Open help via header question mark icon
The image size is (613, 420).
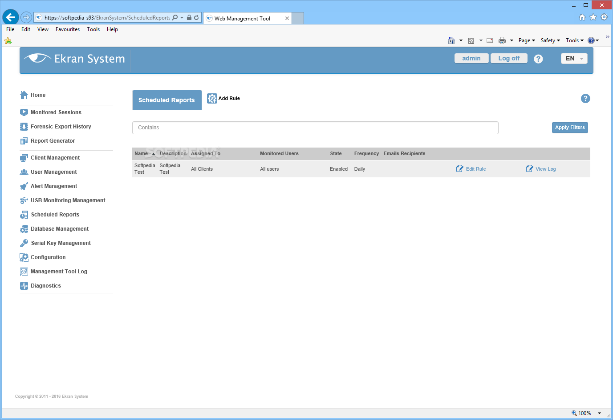click(538, 59)
